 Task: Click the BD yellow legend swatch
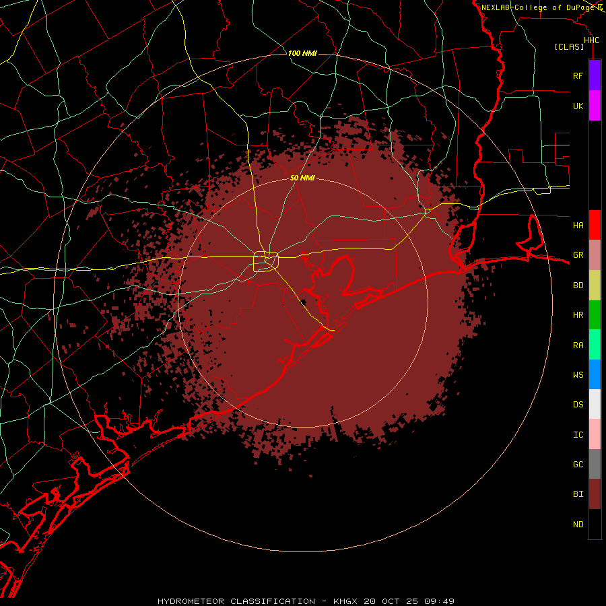tap(595, 285)
